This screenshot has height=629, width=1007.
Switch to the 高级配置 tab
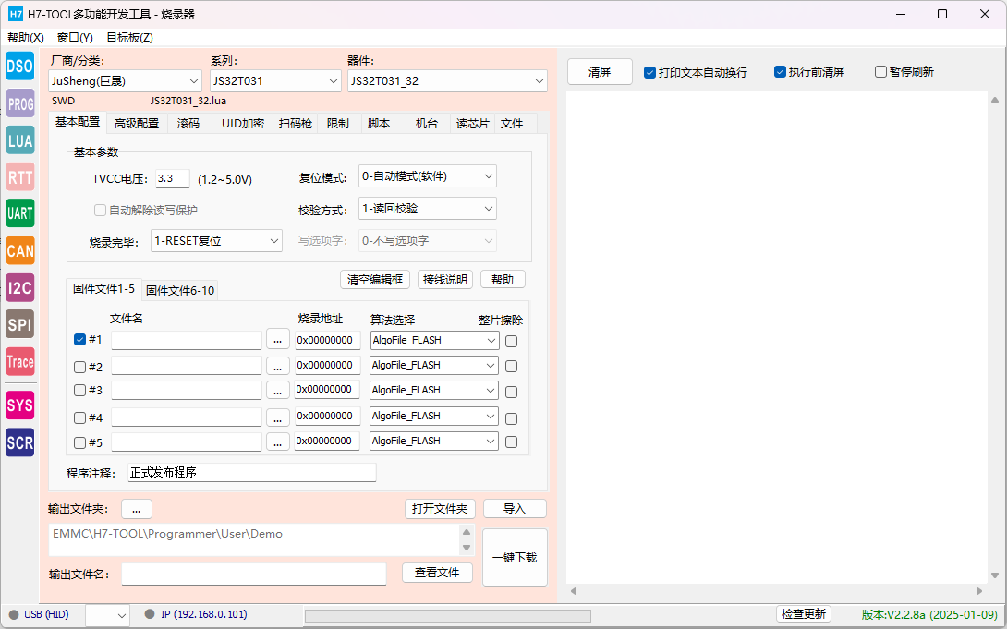(137, 123)
